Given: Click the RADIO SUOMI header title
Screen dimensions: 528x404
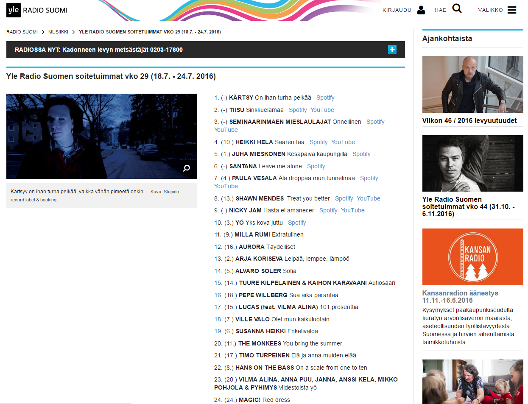Looking at the screenshot, I should tap(45, 10).
